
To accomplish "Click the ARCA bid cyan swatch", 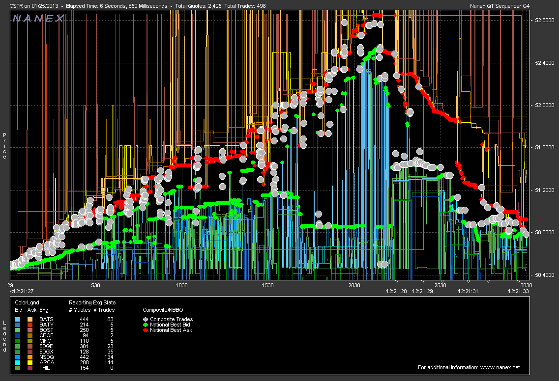I will [x=18, y=362].
